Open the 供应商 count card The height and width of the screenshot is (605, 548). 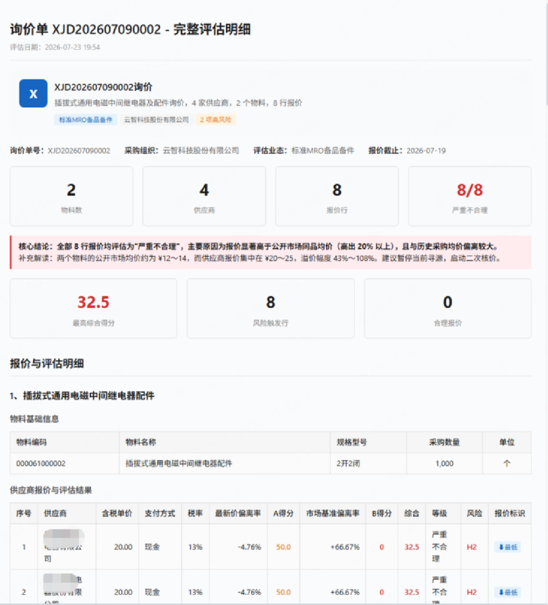[x=204, y=196]
